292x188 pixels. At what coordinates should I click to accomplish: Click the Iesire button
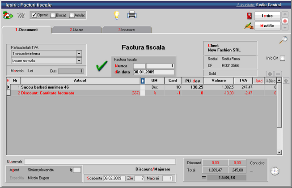267,16
